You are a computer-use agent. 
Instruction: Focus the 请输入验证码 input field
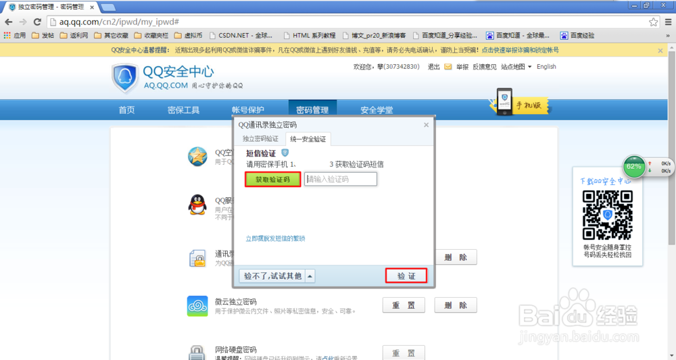pyautogui.click(x=341, y=179)
